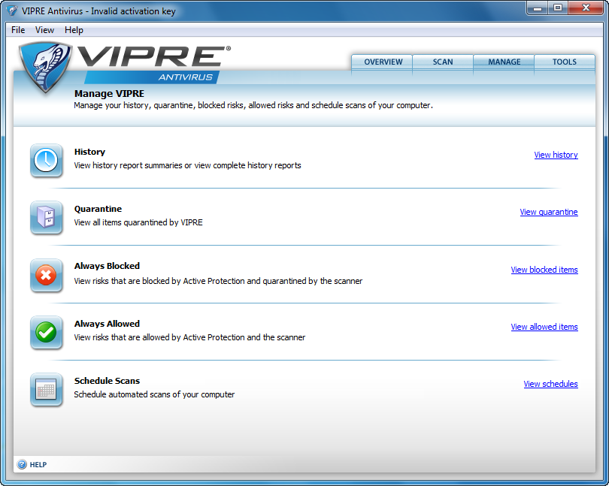The height and width of the screenshot is (486, 609).
Task: Open the Help menu
Action: click(74, 30)
